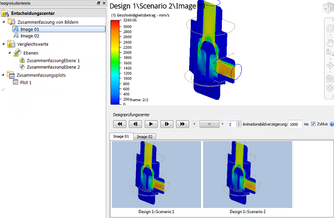Click the Plot 1 chart icon
This screenshot has width=334, height=218.
16,82
